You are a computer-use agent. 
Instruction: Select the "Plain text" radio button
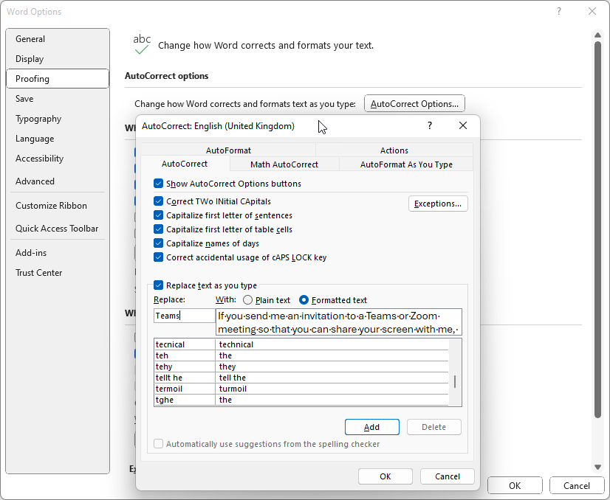click(248, 300)
